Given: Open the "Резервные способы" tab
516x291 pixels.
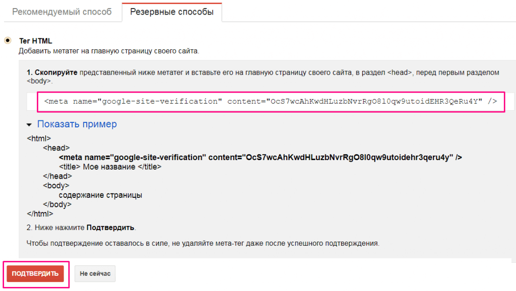Looking at the screenshot, I should (x=172, y=12).
